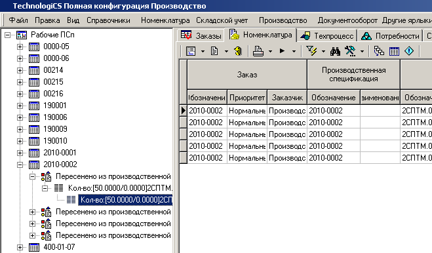This screenshot has height=253, width=432.
Task: Open dropdown arrow next to filter icon
Action: (323, 51)
